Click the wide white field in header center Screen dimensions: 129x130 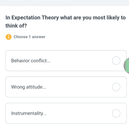point(52,0)
